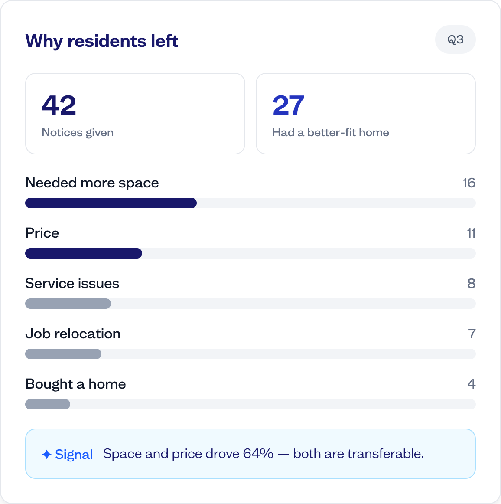
Task: Click the Bought a home progress bar
Action: (x=250, y=404)
